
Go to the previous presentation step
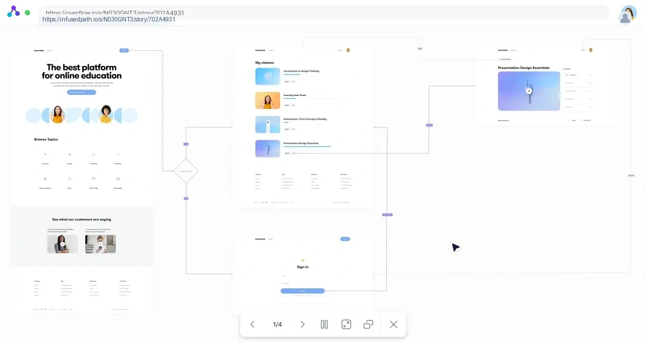(252, 324)
